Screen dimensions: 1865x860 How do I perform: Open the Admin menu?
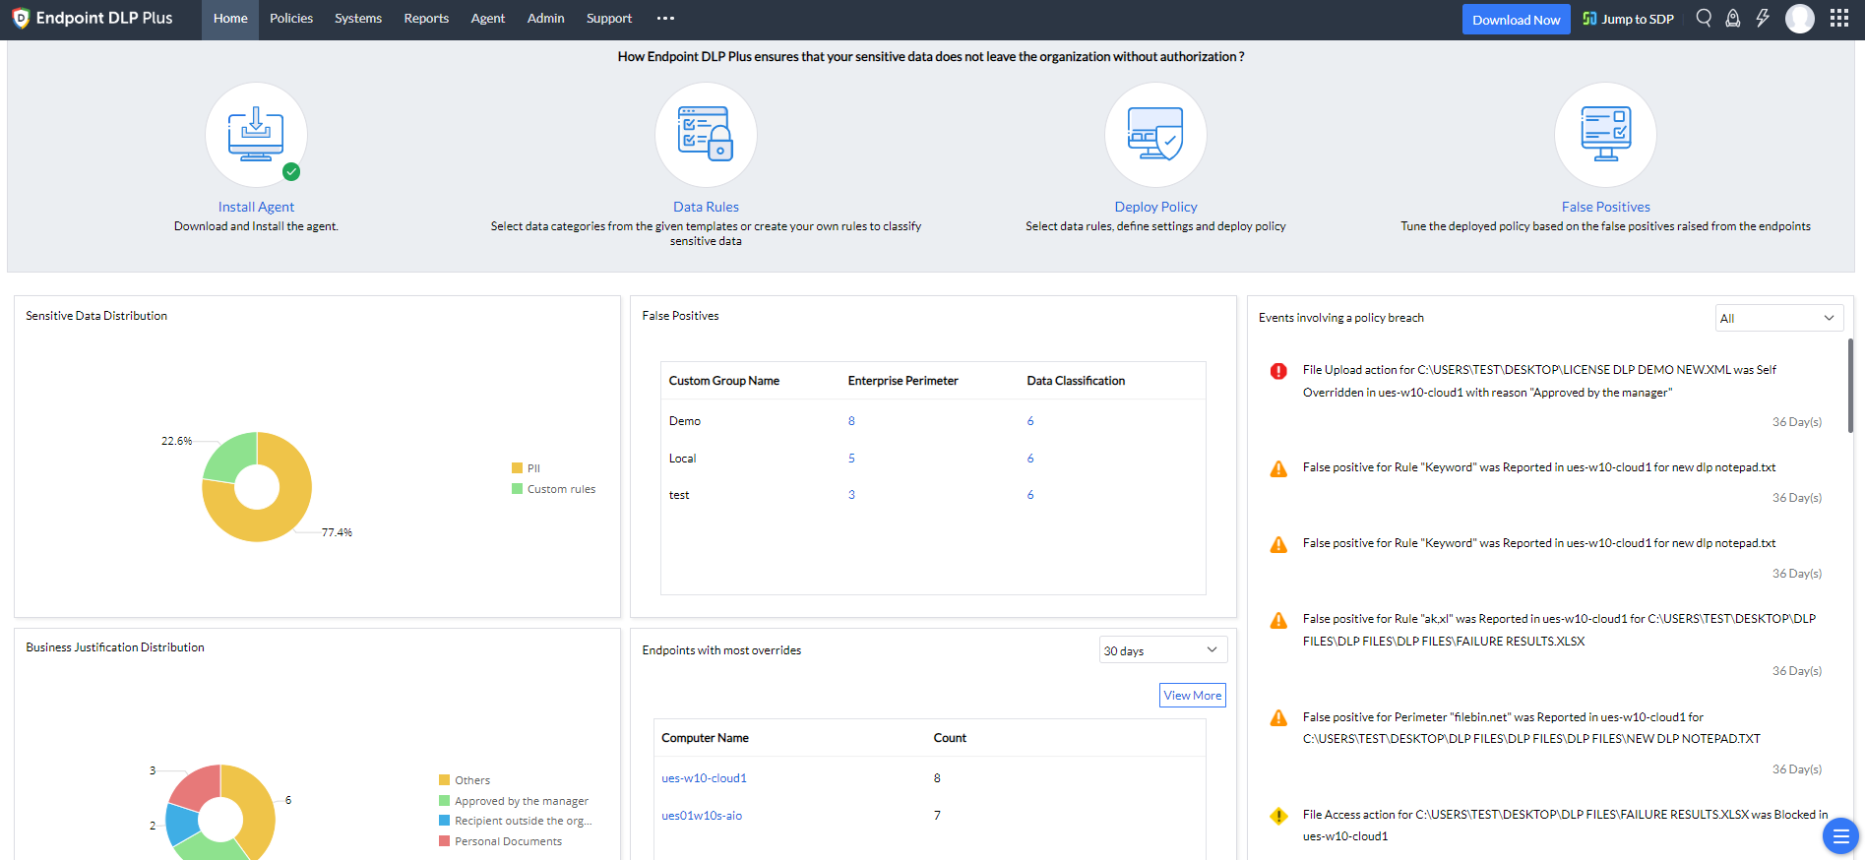pyautogui.click(x=546, y=19)
